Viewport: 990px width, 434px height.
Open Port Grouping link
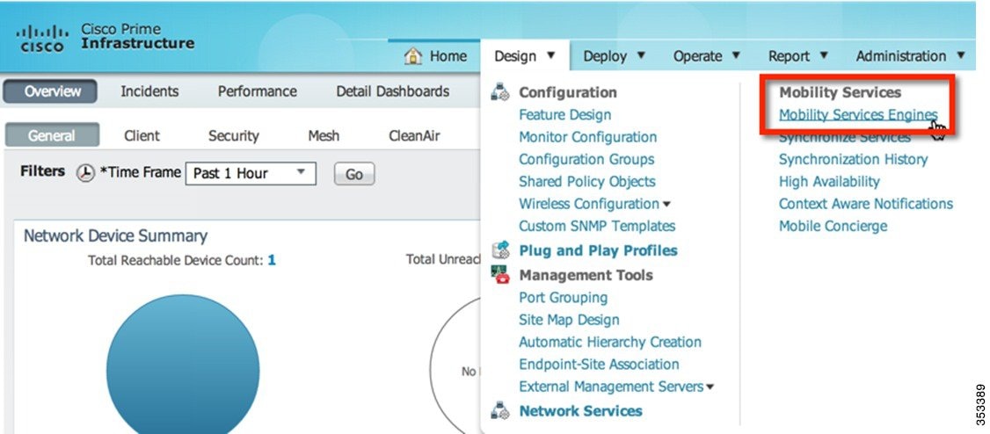tap(564, 297)
